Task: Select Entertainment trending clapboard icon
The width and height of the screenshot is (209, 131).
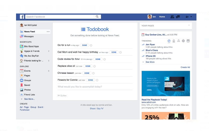Action: click(188, 41)
